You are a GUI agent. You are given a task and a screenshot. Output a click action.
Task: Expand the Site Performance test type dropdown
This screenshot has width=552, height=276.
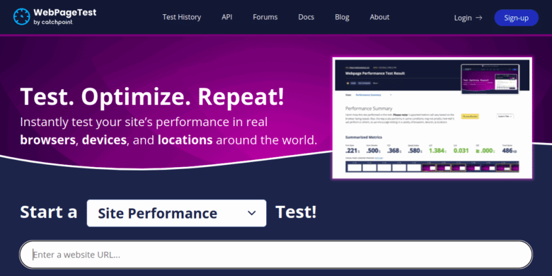coord(176,213)
